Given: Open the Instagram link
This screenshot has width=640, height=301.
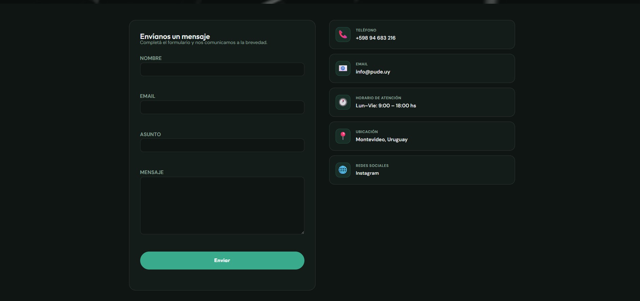Looking at the screenshot, I should click(367, 173).
